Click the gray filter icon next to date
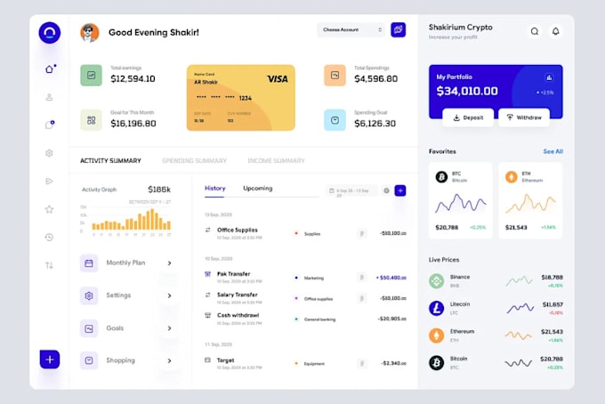 click(386, 190)
